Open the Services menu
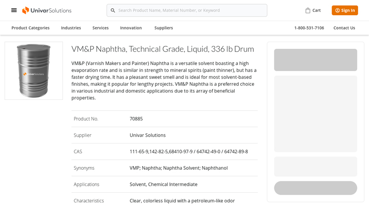Screen dimensions: 369x207 click(101, 28)
